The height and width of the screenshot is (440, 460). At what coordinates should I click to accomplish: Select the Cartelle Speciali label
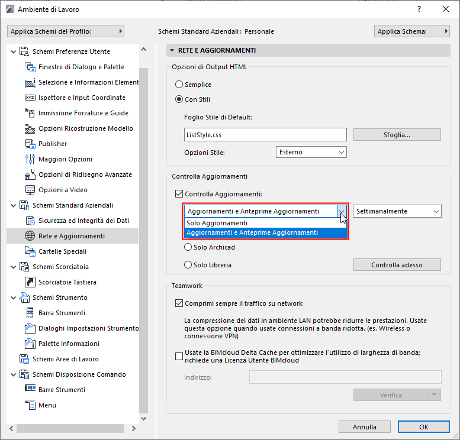[x=63, y=251]
